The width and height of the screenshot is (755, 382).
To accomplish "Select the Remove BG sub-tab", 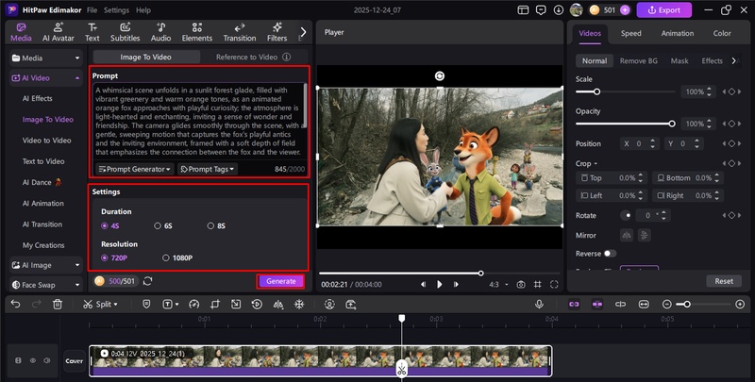I will 639,60.
